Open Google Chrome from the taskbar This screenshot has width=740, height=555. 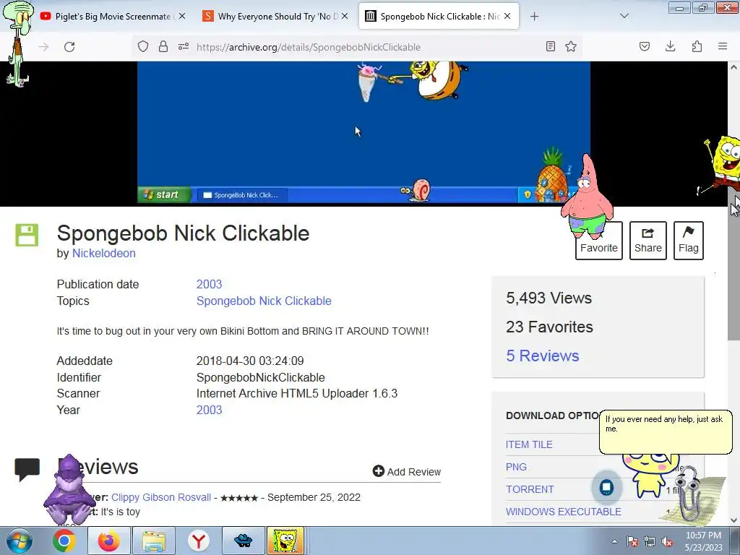[64, 541]
